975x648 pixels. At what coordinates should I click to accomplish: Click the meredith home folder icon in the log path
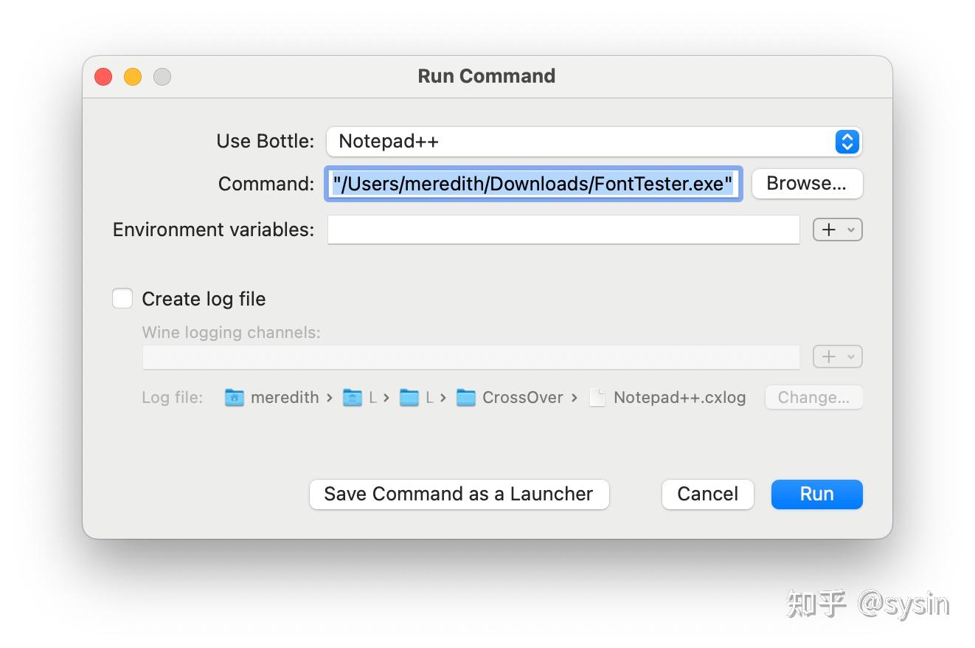(234, 397)
